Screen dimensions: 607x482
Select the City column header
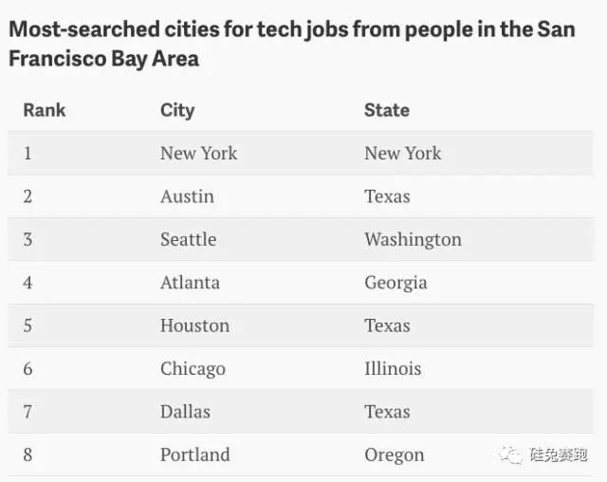pos(177,111)
